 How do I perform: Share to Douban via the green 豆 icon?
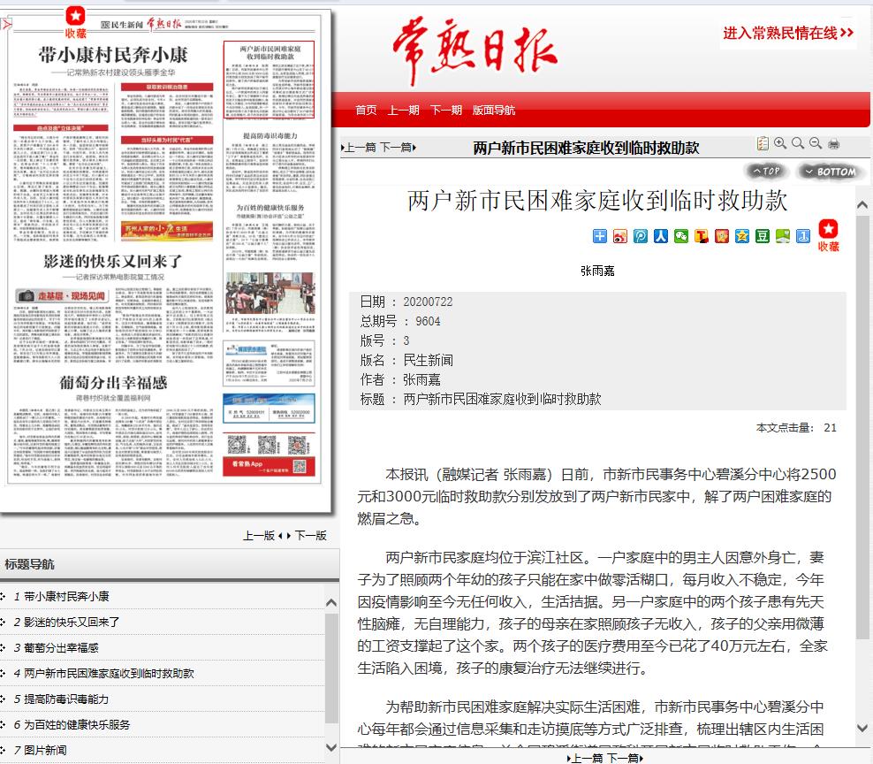point(763,236)
